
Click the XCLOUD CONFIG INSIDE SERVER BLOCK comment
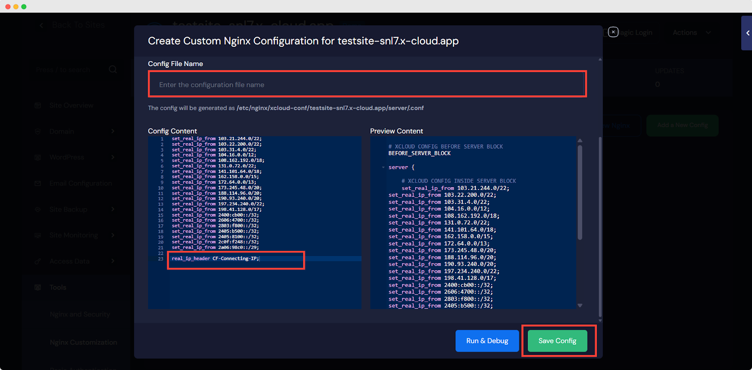pos(458,181)
